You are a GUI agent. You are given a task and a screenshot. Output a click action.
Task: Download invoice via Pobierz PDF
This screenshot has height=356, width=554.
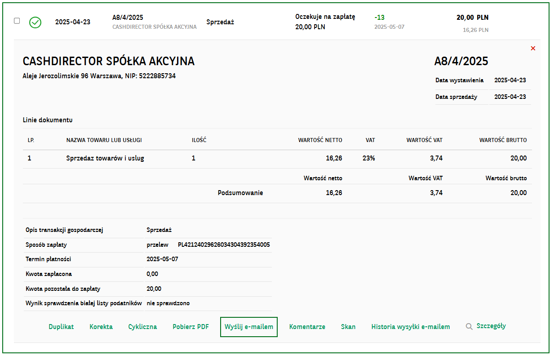[191, 327]
